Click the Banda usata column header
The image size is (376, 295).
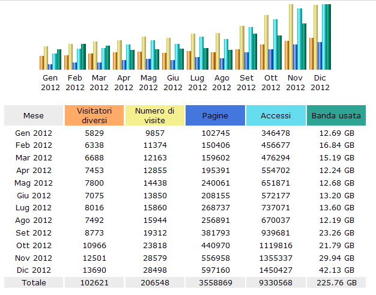[x=336, y=115]
